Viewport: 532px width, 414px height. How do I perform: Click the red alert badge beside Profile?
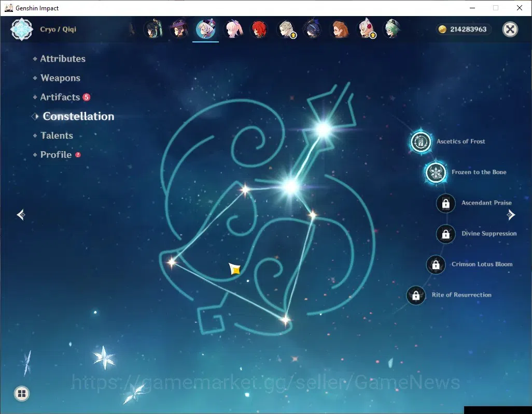click(78, 155)
